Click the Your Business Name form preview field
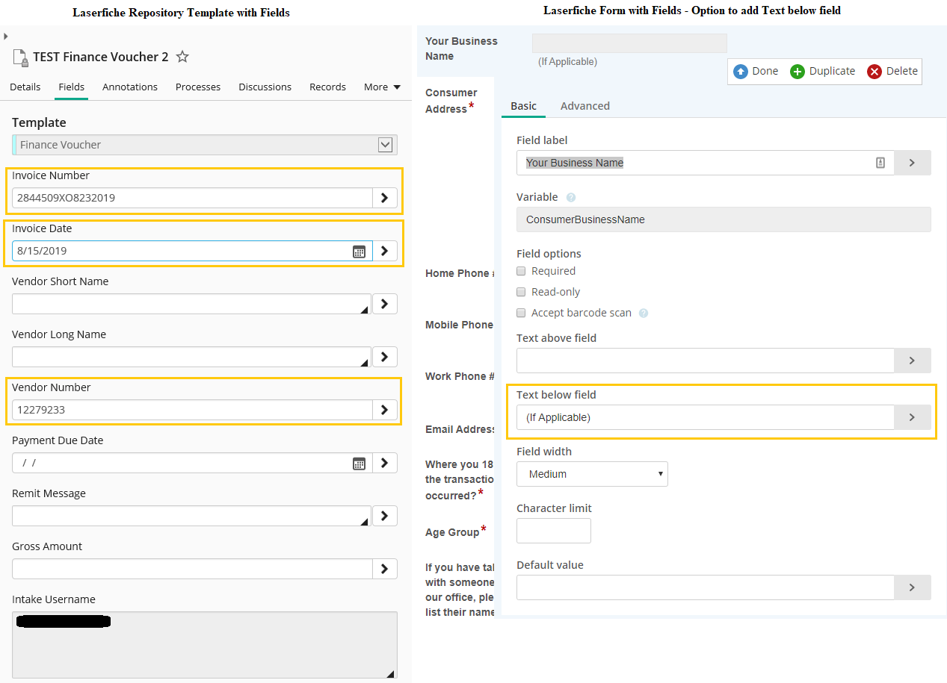The height and width of the screenshot is (683, 947). (x=629, y=43)
